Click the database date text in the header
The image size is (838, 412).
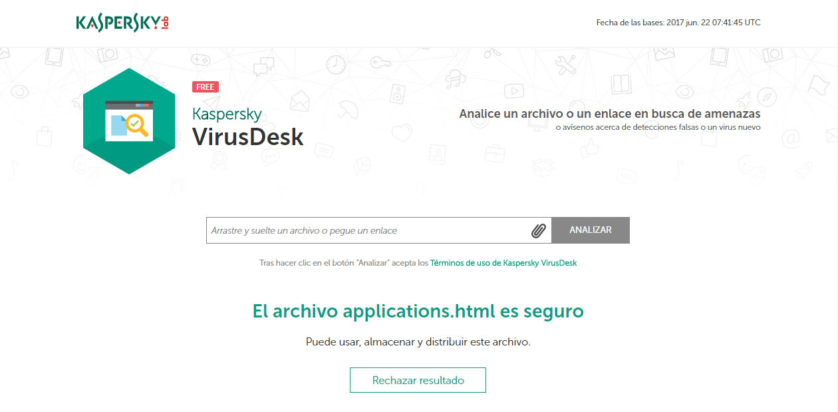point(680,21)
